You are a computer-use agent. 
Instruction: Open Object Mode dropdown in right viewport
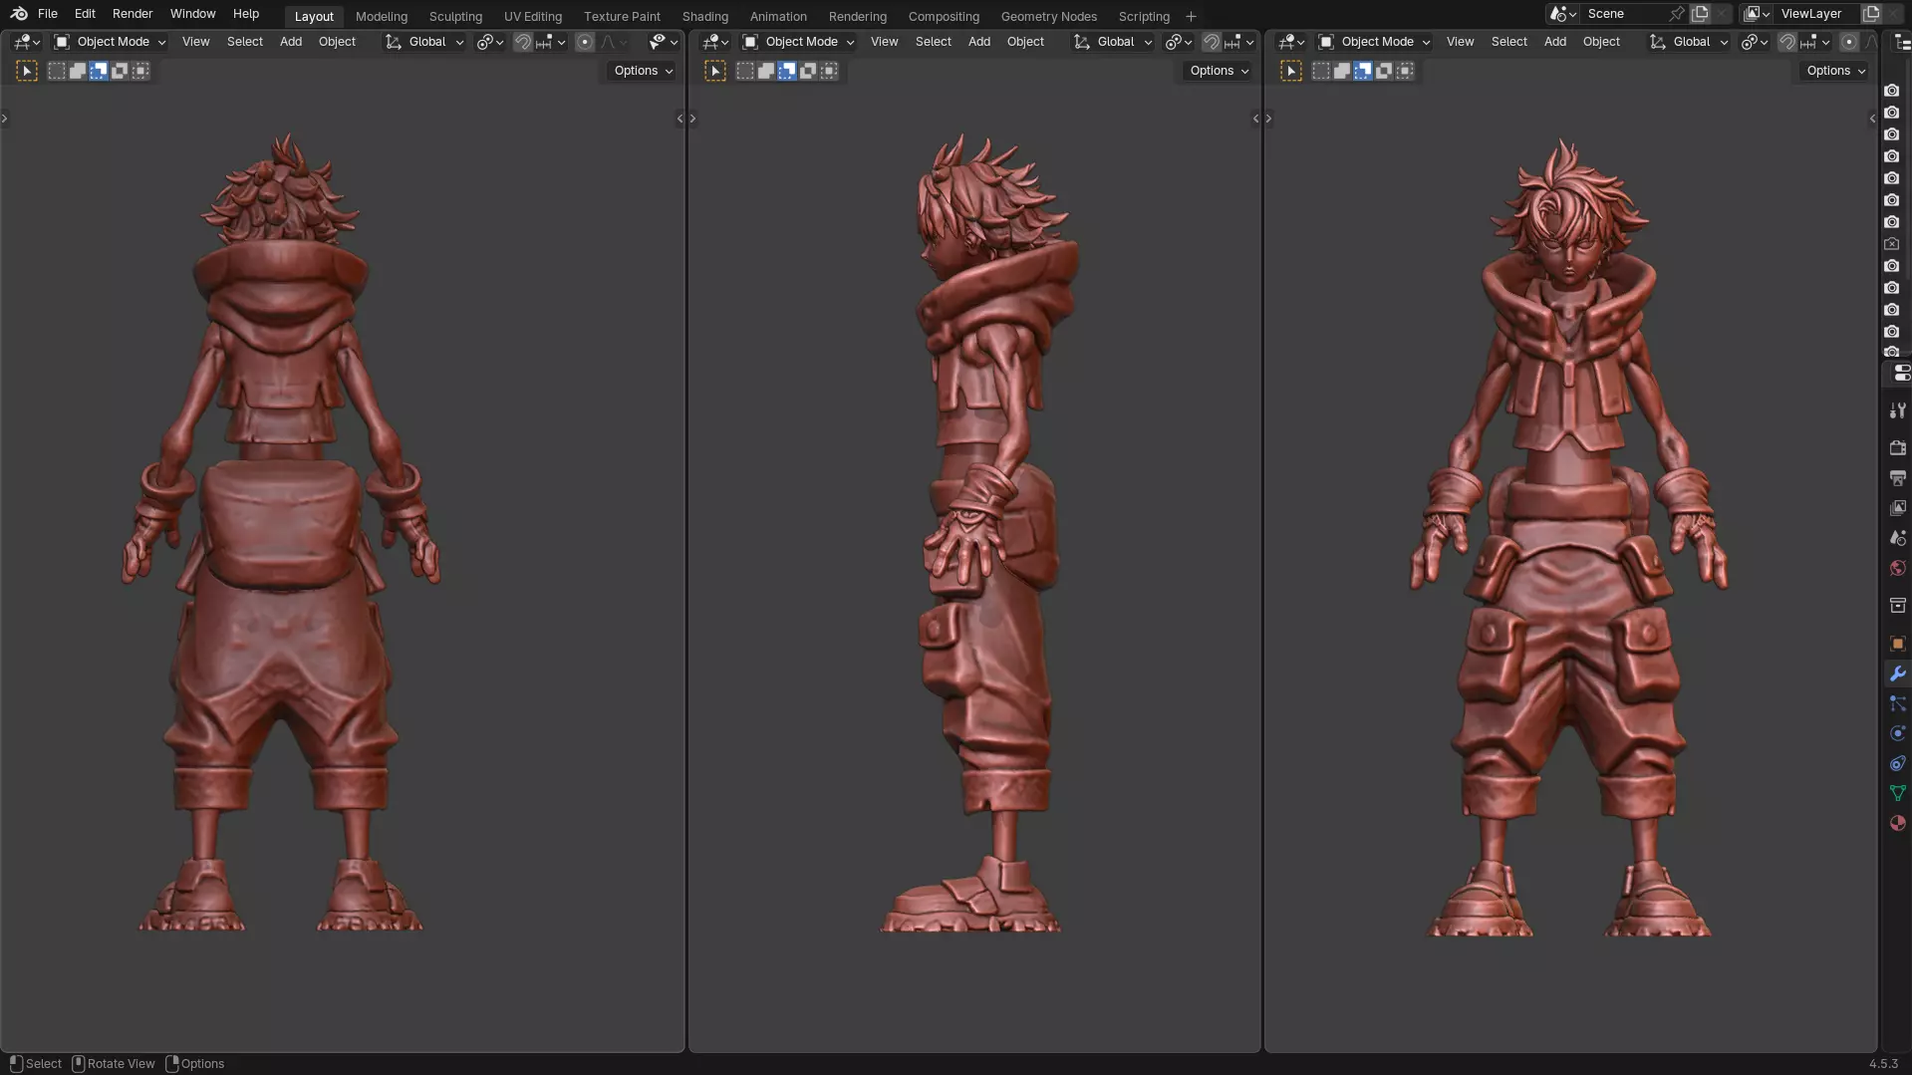coord(1375,42)
